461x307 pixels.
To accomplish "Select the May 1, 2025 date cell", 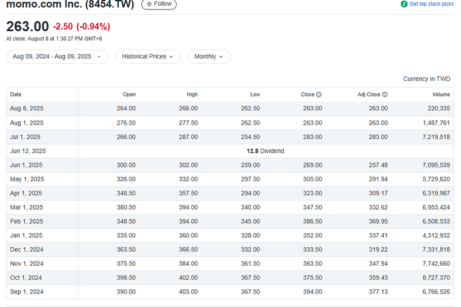I will (27, 179).
